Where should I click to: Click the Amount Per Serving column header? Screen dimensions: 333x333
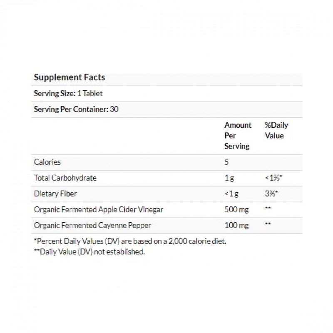point(238,136)
